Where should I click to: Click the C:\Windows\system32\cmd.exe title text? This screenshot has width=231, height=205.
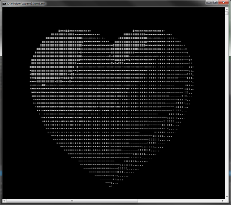pos(26,3)
